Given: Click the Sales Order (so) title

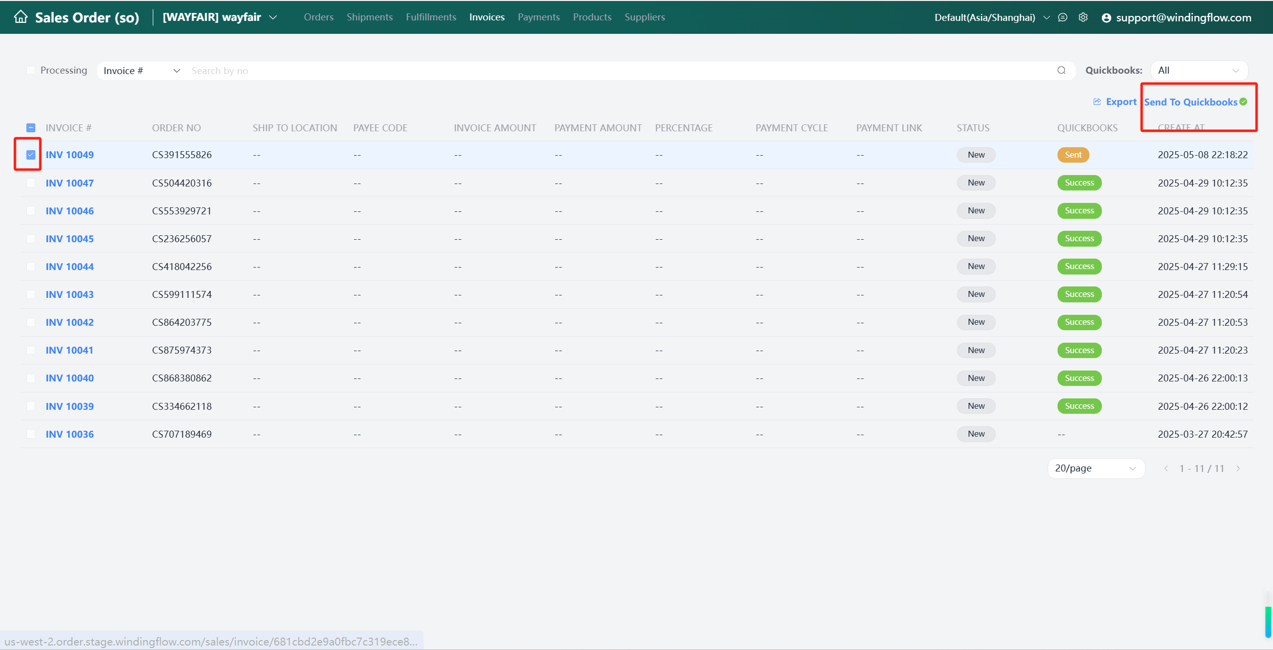Looking at the screenshot, I should [87, 17].
